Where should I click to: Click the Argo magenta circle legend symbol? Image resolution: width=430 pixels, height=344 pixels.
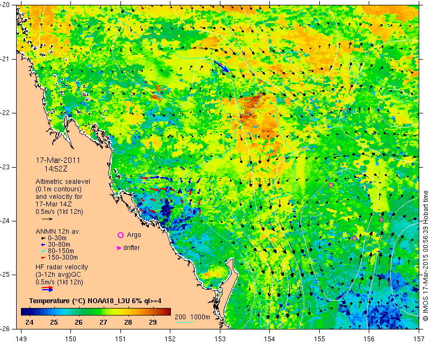(120, 235)
